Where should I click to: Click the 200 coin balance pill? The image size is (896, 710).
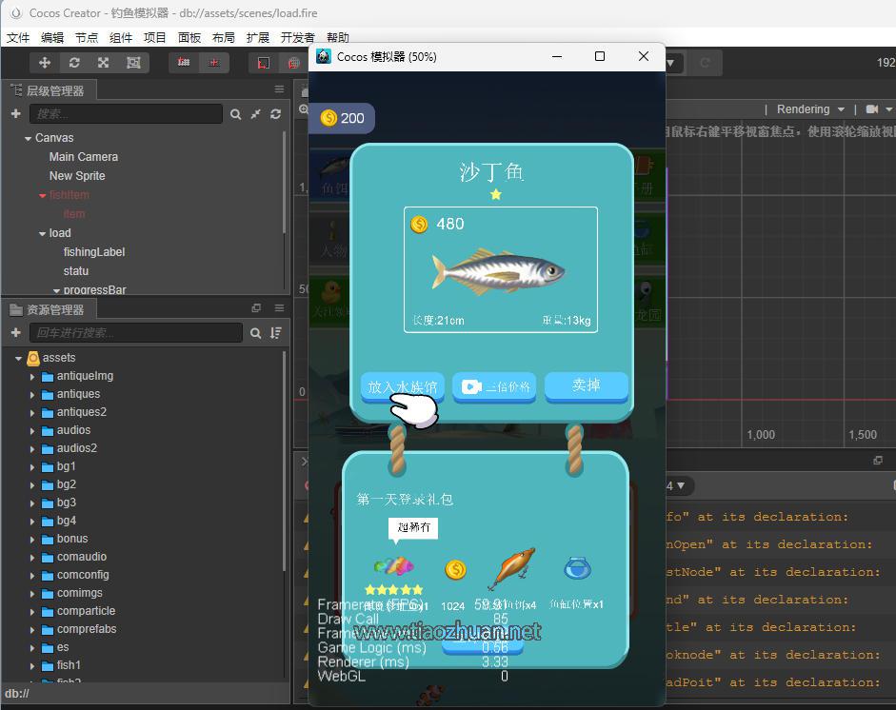coord(342,118)
